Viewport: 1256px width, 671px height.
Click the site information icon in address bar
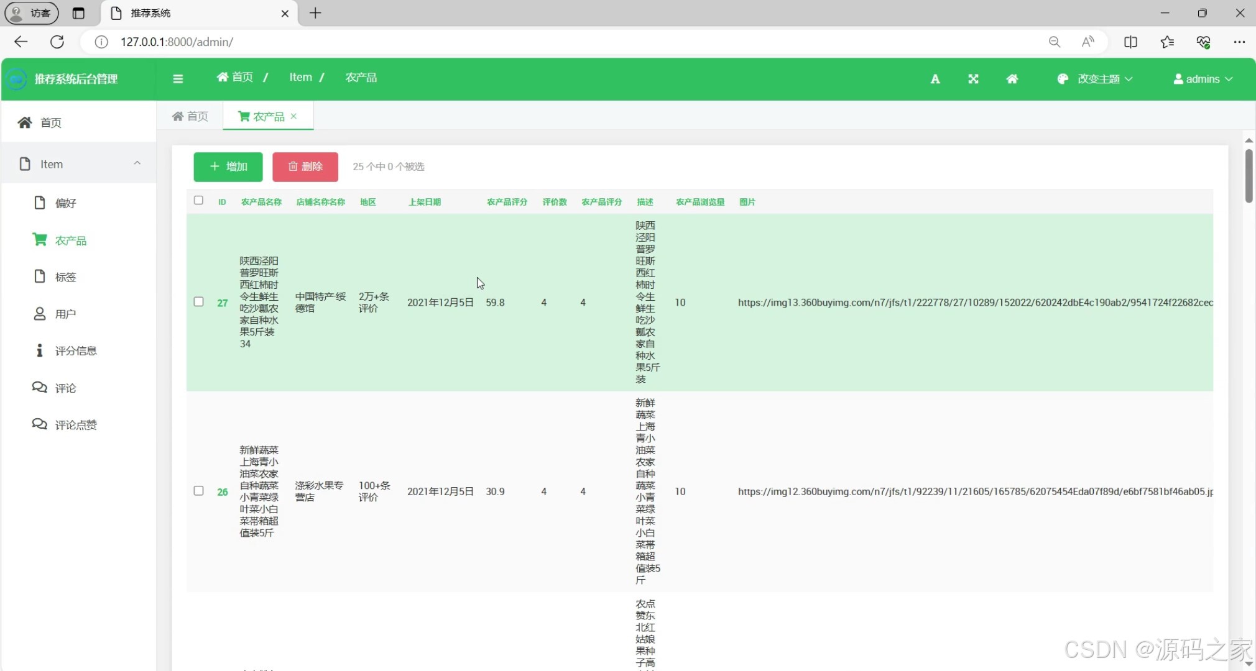[101, 42]
